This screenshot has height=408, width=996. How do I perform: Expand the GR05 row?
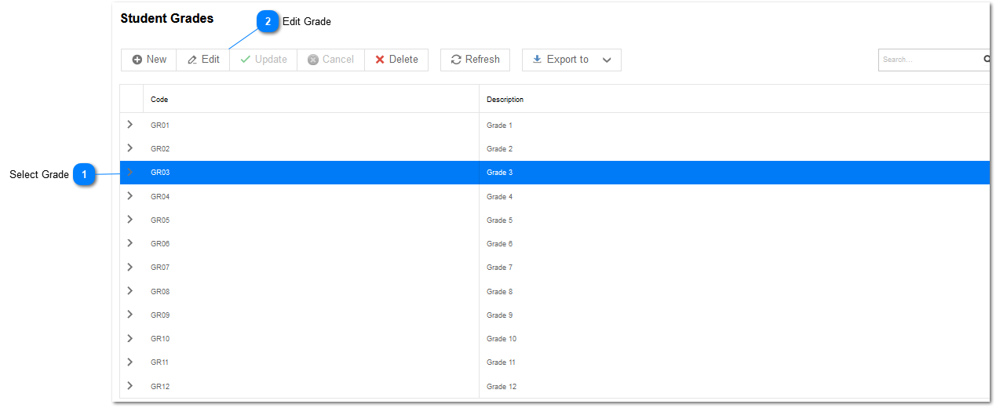[130, 220]
